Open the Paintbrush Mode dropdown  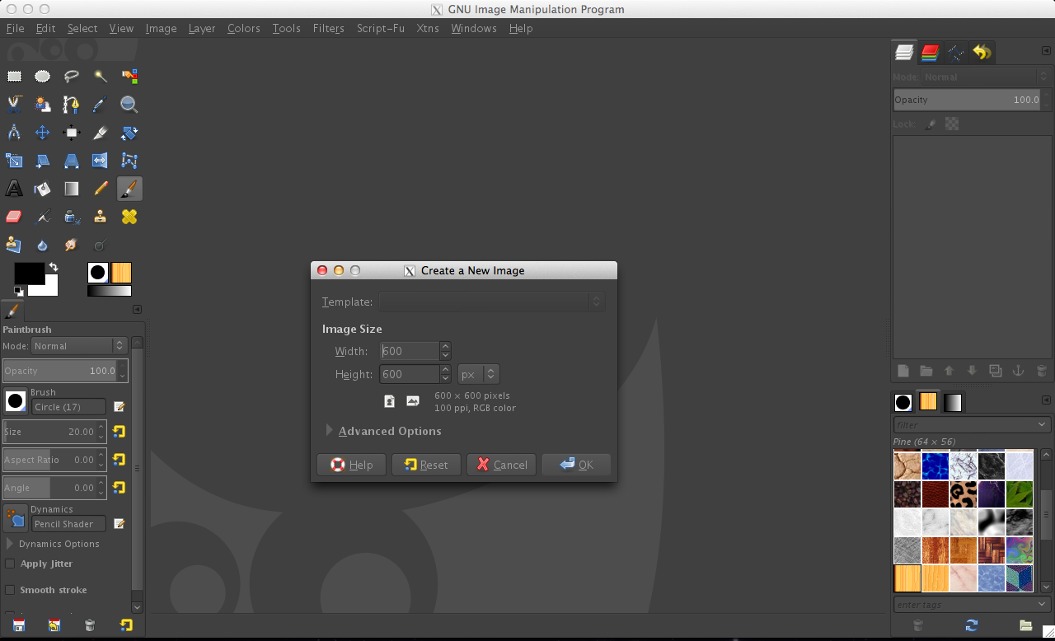coord(79,346)
